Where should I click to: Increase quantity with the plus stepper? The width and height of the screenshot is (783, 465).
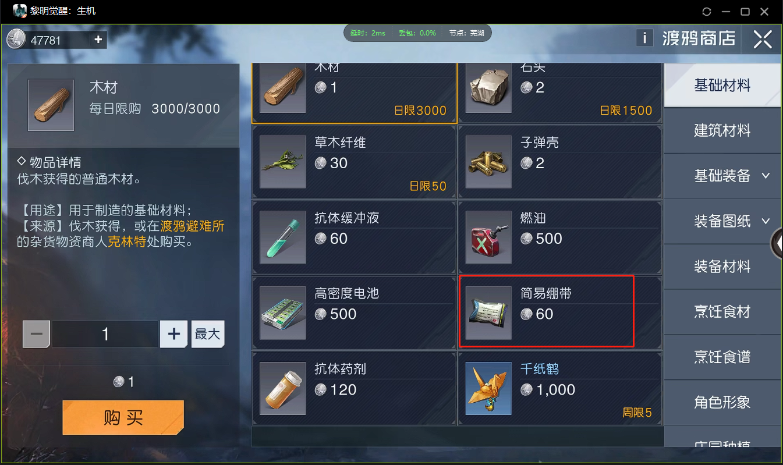pyautogui.click(x=173, y=334)
